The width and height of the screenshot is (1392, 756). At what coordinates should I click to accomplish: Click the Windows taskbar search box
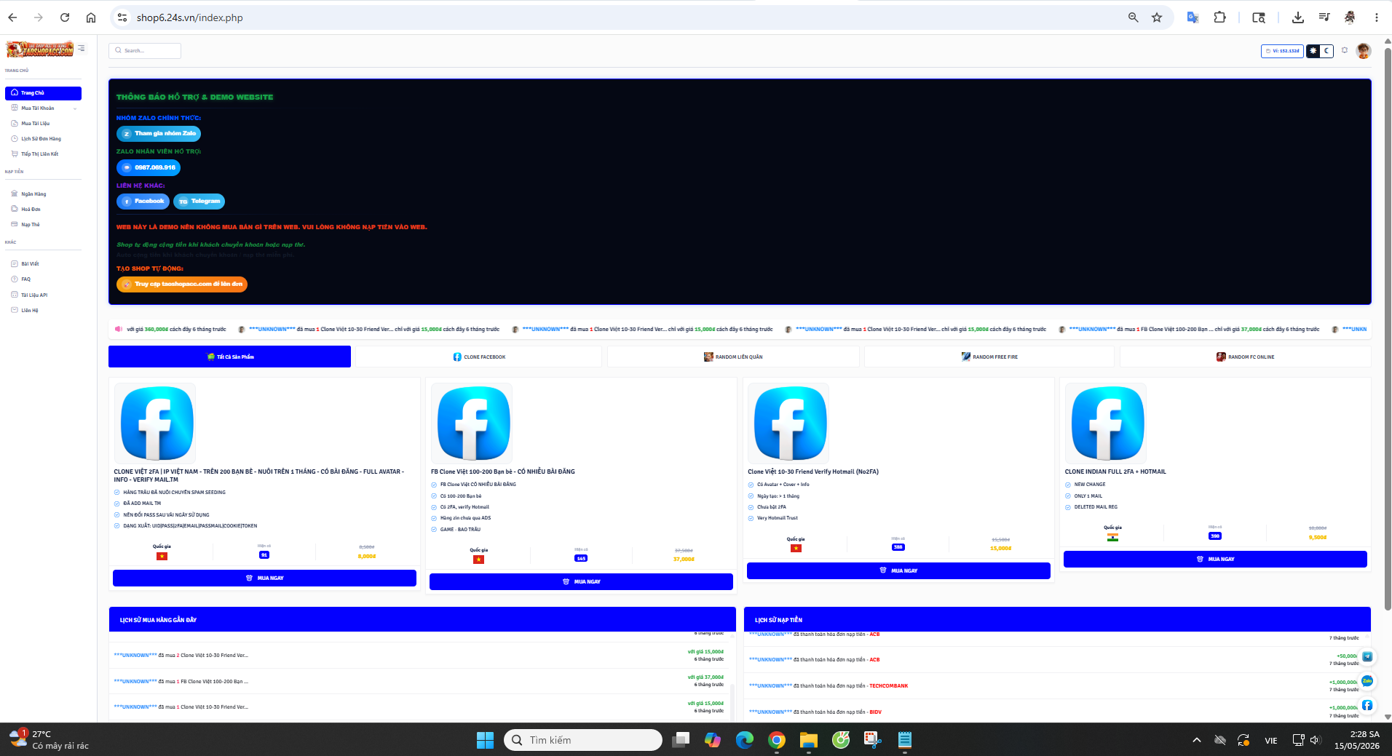tap(583, 740)
